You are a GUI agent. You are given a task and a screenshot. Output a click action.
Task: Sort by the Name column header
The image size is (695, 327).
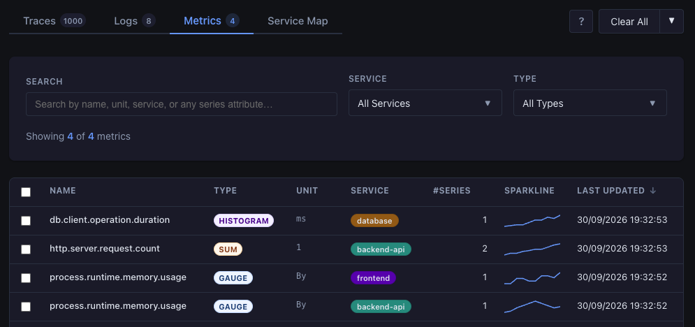[62, 191]
